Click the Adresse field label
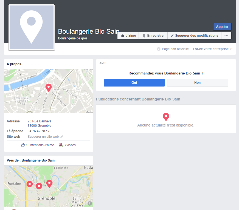The image size is (239, 210). point(13,121)
